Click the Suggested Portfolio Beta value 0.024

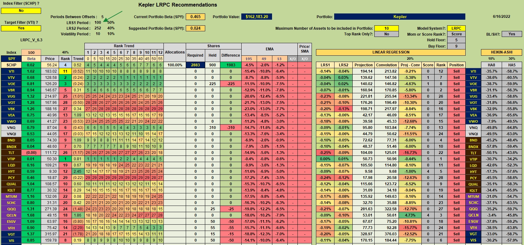[195, 28]
